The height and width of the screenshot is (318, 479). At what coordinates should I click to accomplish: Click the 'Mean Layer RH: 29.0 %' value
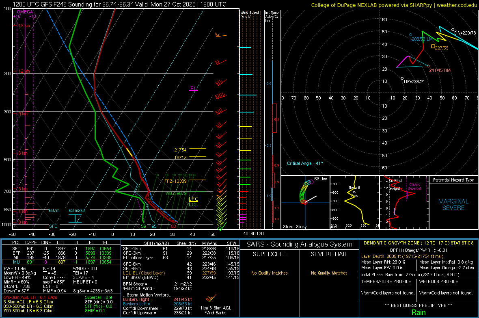pyautogui.click(x=383, y=262)
